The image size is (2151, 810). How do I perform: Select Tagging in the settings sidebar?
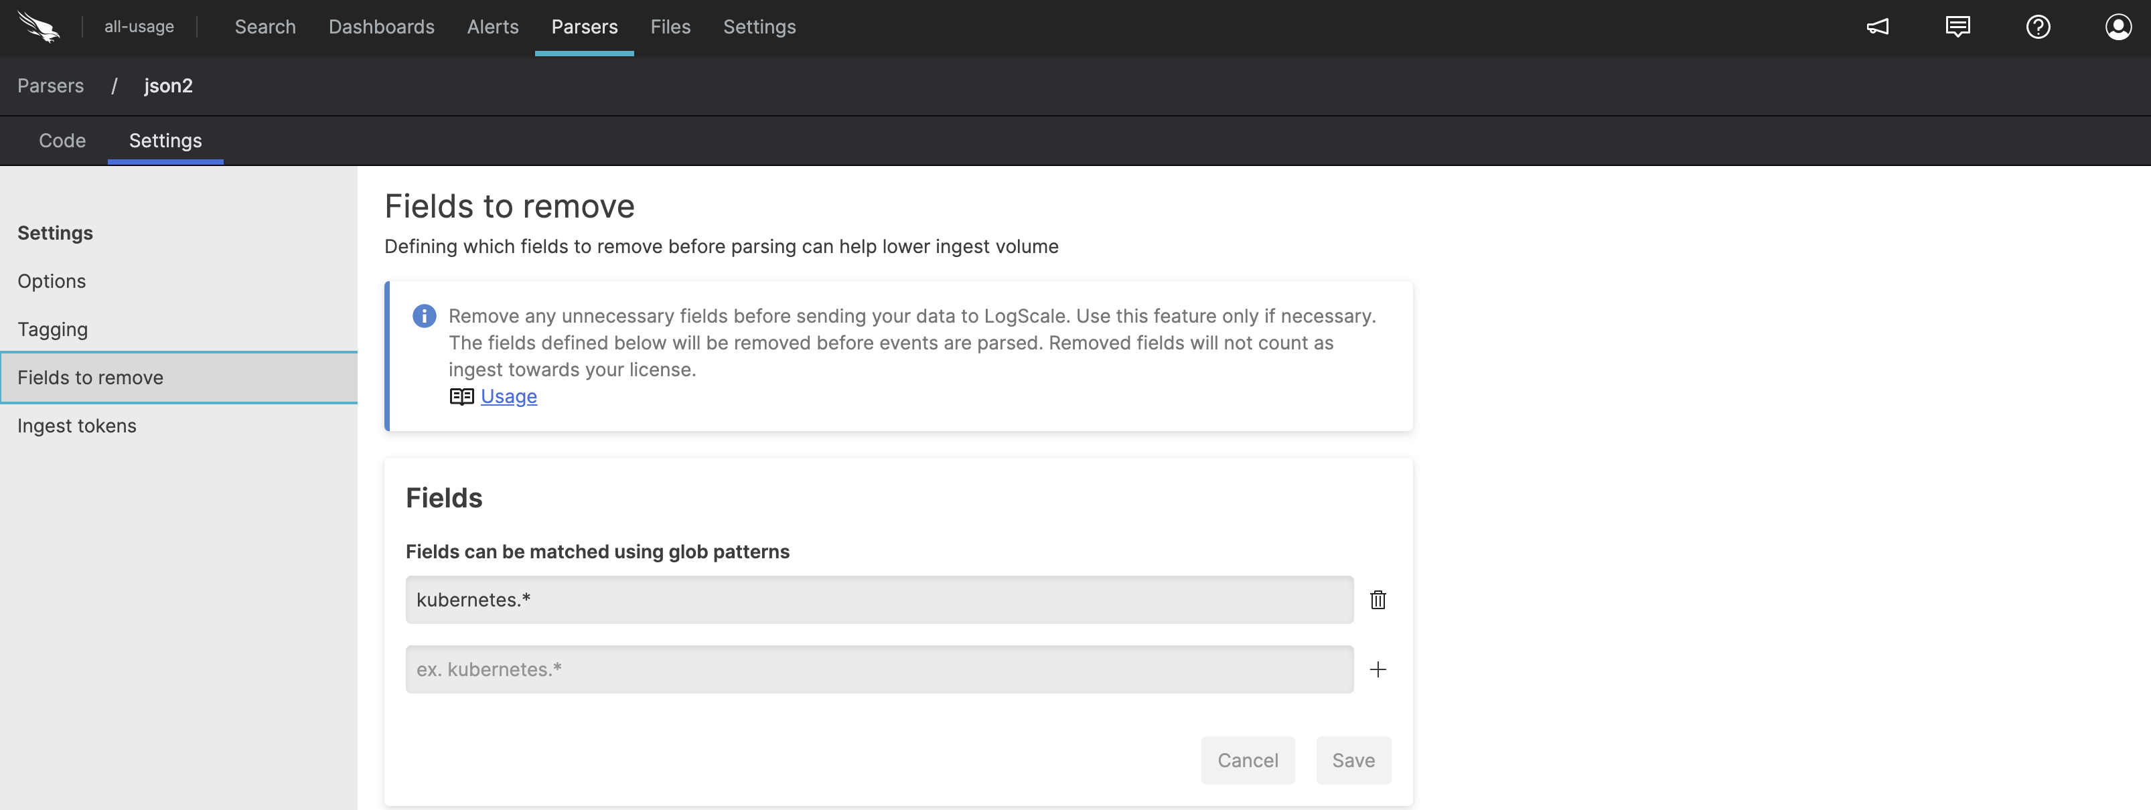pyautogui.click(x=53, y=330)
